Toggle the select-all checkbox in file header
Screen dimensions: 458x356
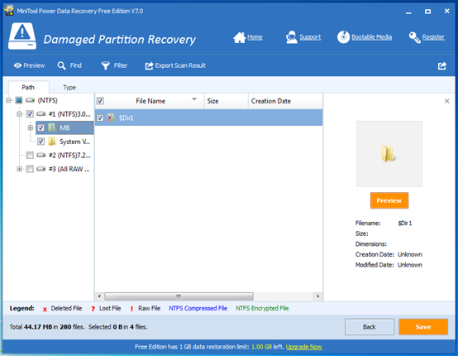100,101
